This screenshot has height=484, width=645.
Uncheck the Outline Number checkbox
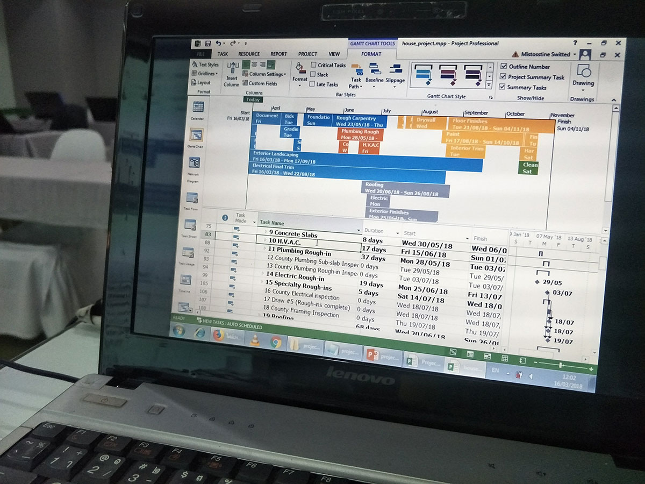click(503, 67)
